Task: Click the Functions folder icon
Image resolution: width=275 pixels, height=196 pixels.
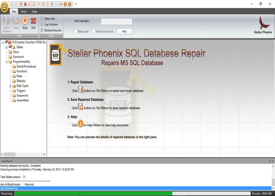Action: [x=14, y=71]
